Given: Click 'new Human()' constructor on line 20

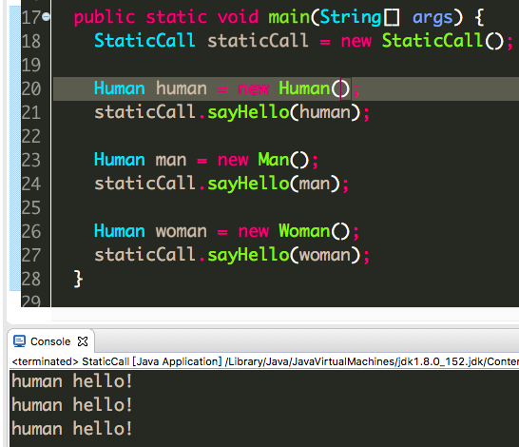Looking at the screenshot, I should tap(294, 88).
